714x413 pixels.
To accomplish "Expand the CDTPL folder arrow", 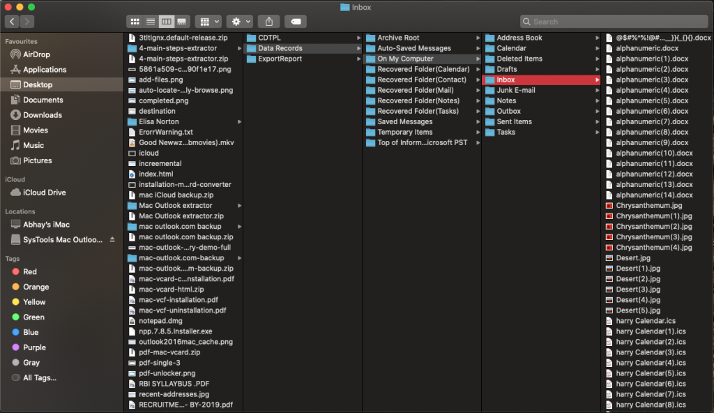I will coord(358,38).
